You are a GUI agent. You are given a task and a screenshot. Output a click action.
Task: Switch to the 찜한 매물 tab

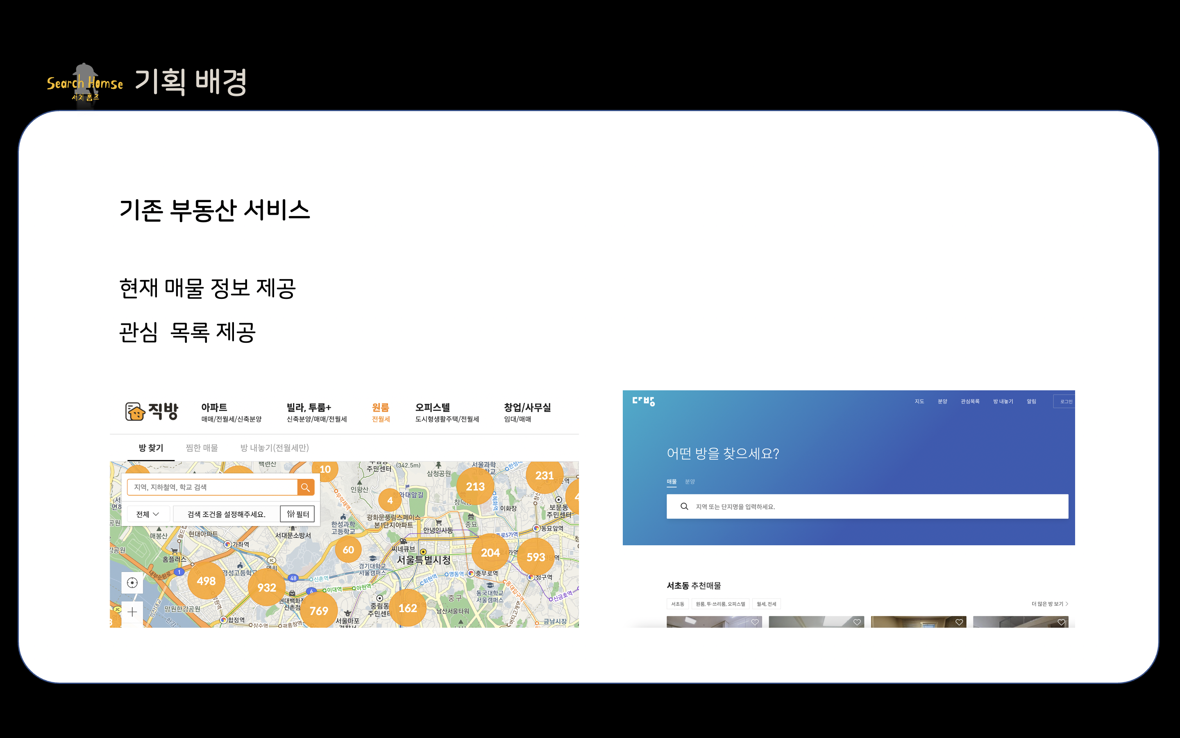202,448
